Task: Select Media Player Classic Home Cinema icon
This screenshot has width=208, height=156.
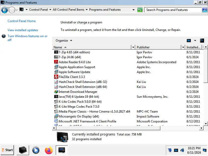Action: point(56,112)
